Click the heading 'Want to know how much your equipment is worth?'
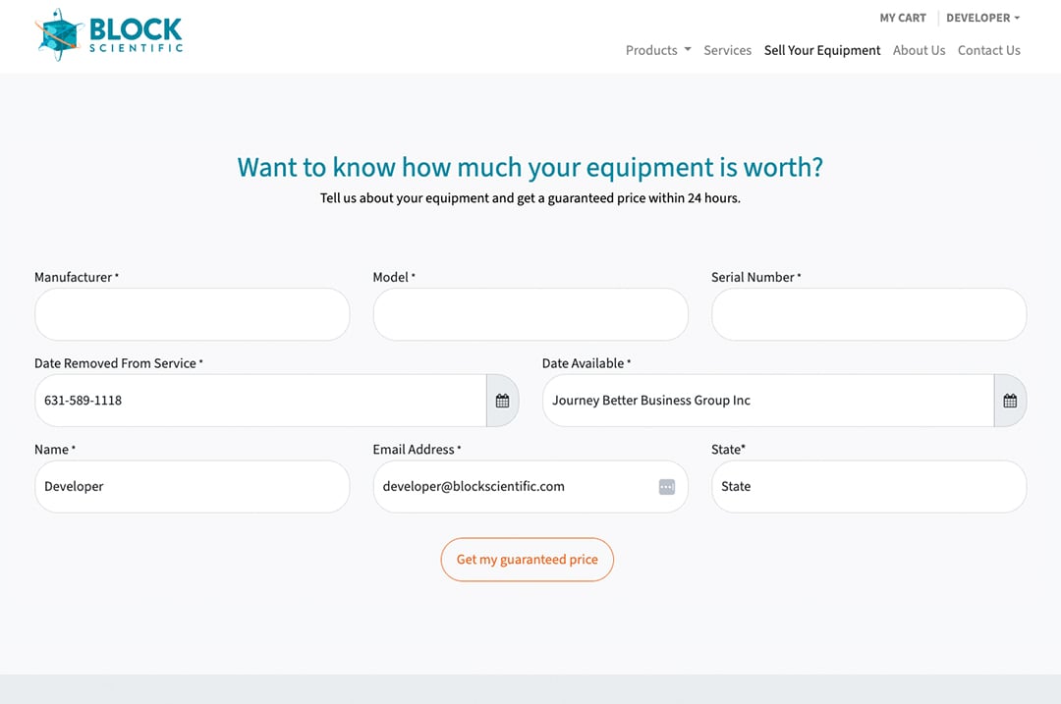 pyautogui.click(x=530, y=167)
